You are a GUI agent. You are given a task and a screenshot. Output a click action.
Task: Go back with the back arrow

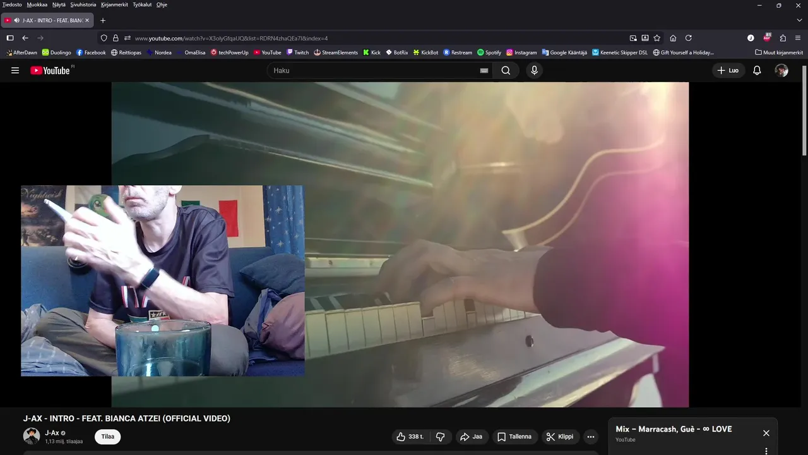coord(25,38)
